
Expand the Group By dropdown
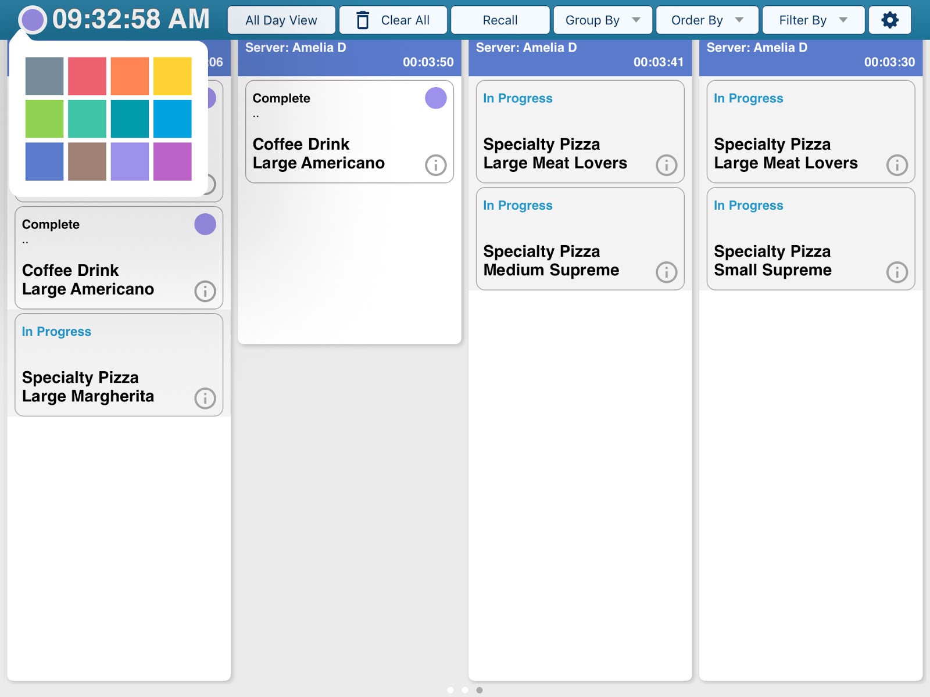603,20
